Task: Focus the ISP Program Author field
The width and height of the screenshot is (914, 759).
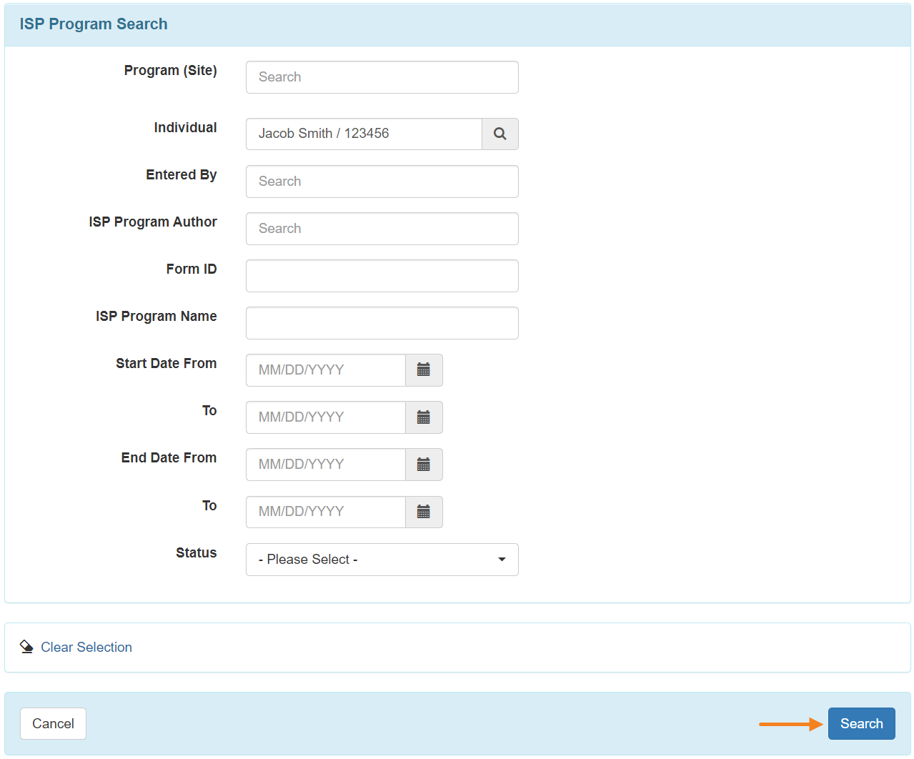Action: pyautogui.click(x=382, y=228)
